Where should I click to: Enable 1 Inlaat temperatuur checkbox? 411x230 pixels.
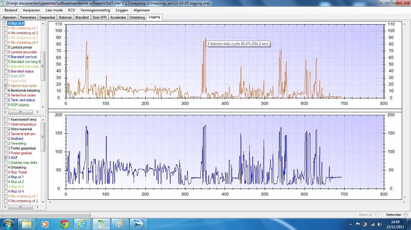point(6,124)
